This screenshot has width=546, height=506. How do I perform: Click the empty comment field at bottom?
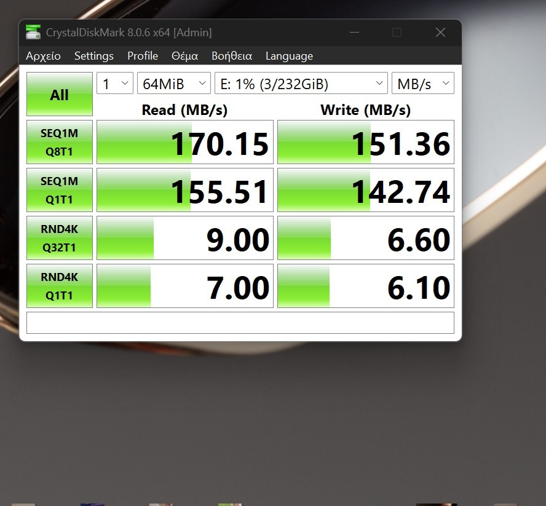coord(240,323)
